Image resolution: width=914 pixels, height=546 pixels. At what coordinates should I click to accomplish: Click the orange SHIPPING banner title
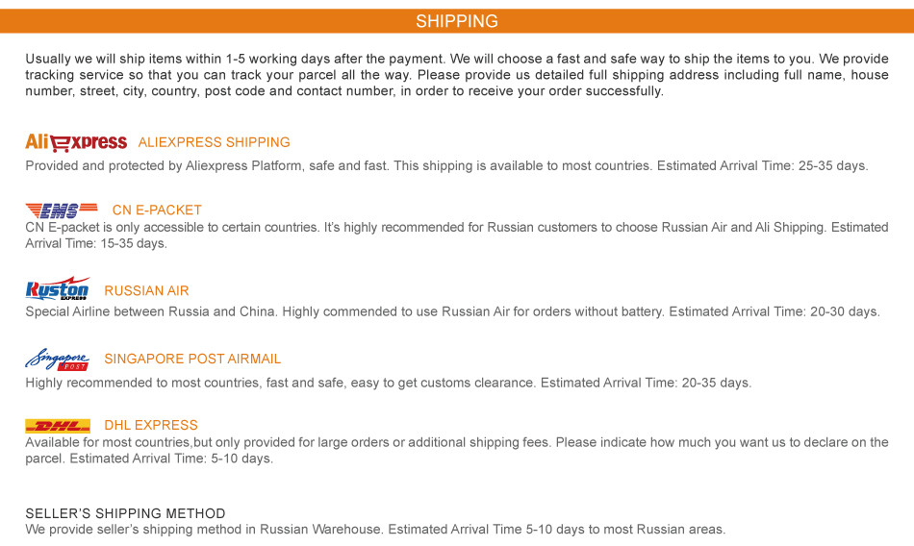457,21
